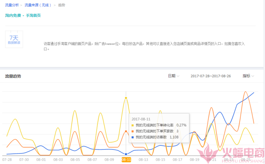Click the 流量趋势 section title
Viewport: 265px width, 164px height.
tap(13, 76)
